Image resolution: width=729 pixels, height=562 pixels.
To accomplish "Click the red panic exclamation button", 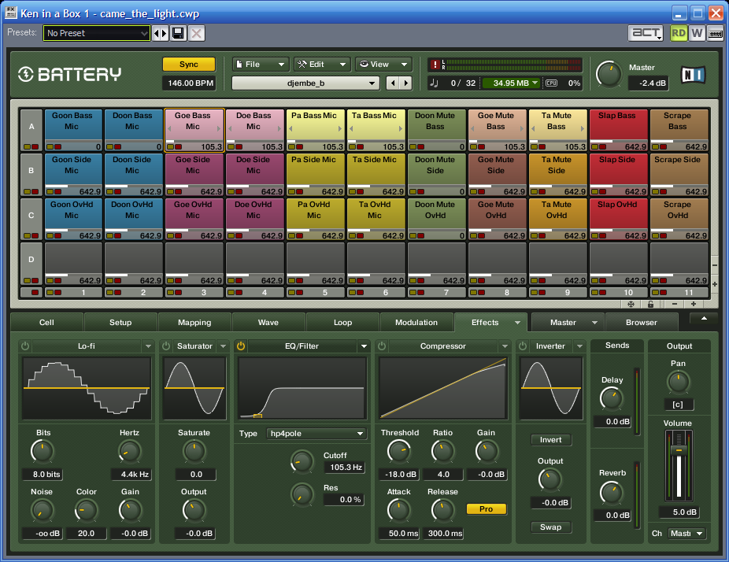I will pyautogui.click(x=435, y=65).
